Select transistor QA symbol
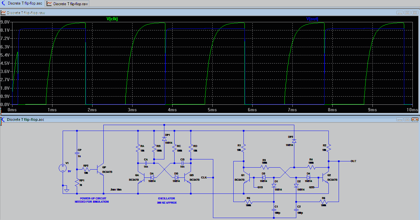Screen dimensions: 420x220 (141, 177)
